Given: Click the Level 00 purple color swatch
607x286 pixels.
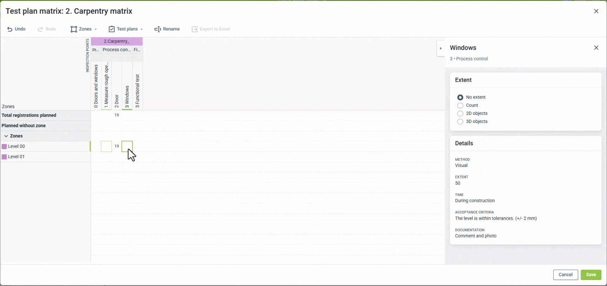Looking at the screenshot, I should tap(4, 147).
